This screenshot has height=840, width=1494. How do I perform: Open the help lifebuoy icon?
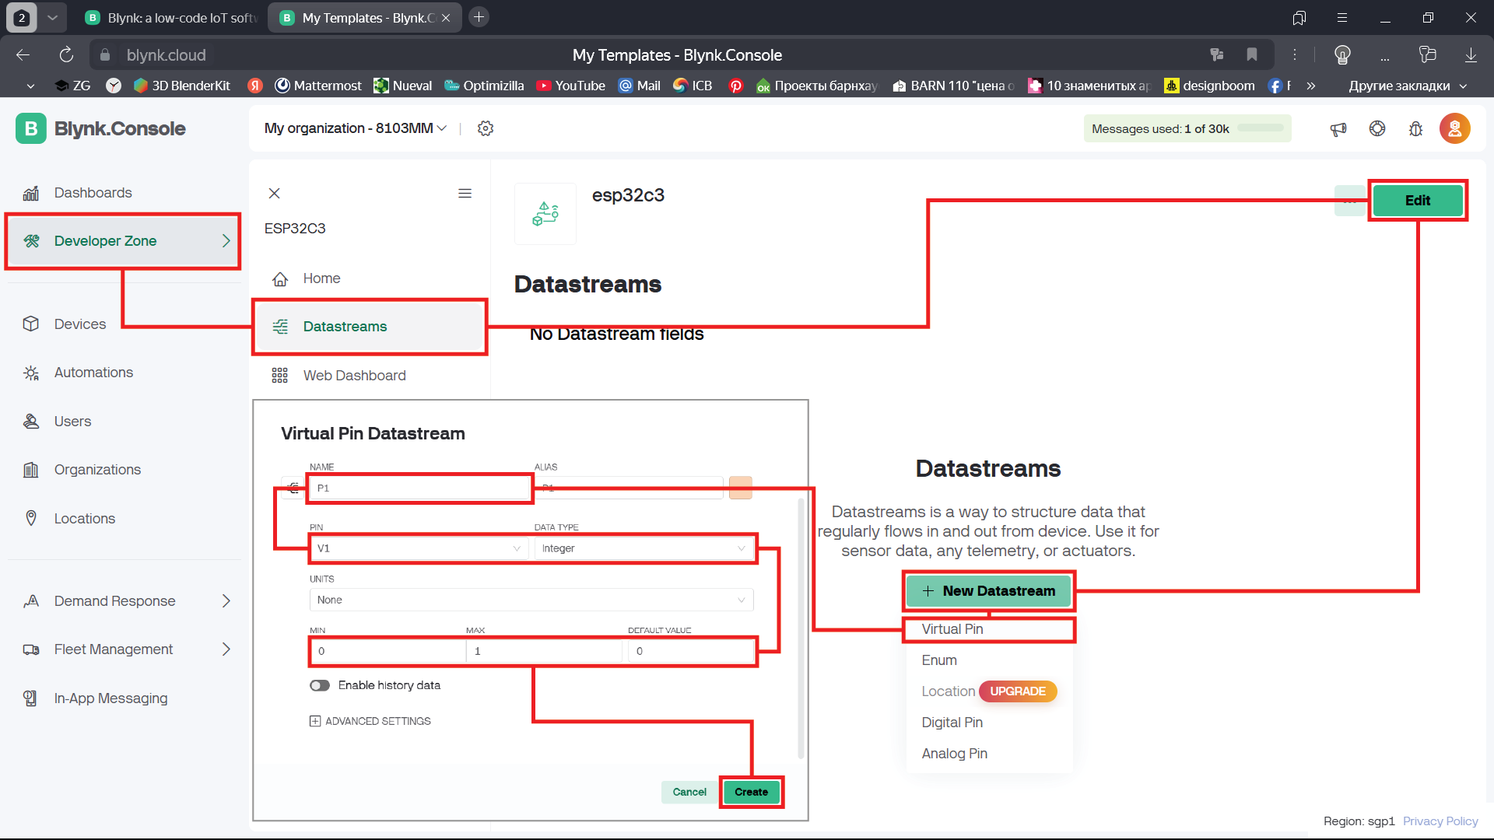1377,129
